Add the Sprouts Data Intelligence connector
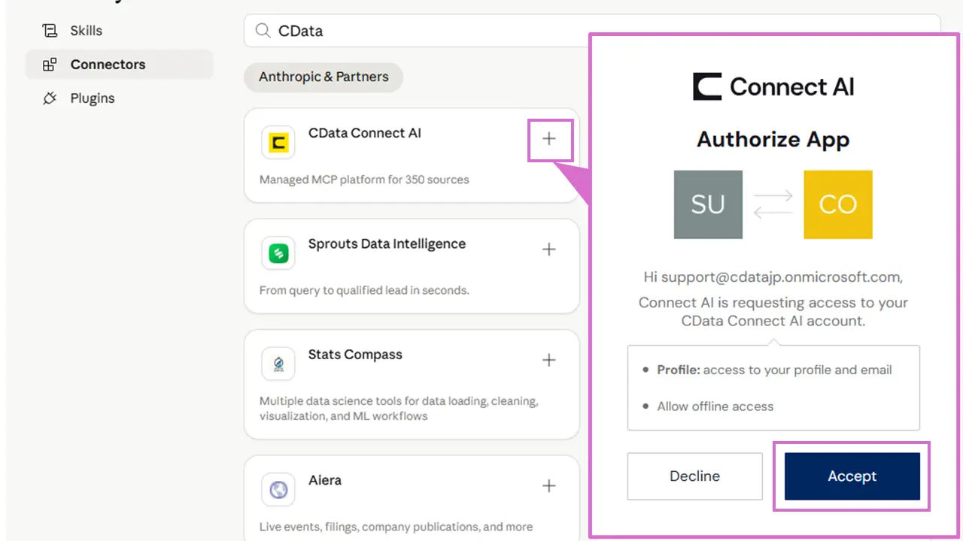The image size is (963, 541). pyautogui.click(x=549, y=249)
